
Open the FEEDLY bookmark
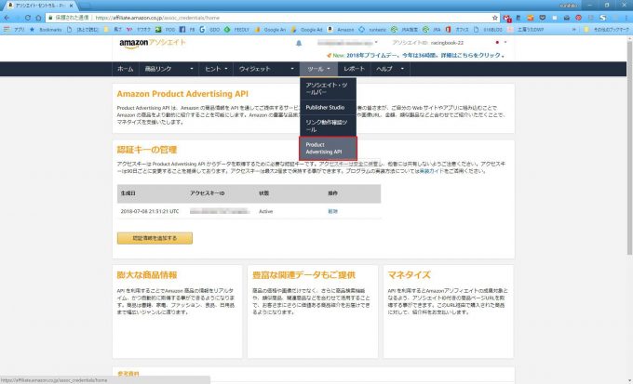click(237, 30)
